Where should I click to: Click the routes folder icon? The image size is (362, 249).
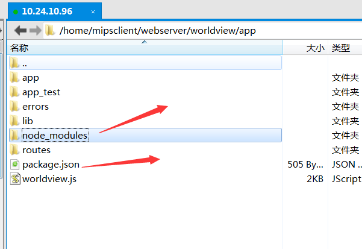pos(14,150)
